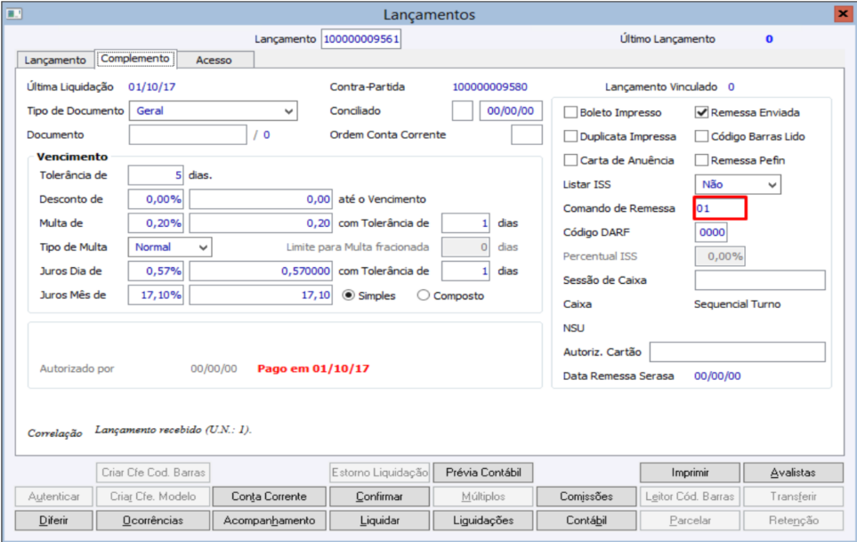Click the Multa value field

(x=261, y=222)
